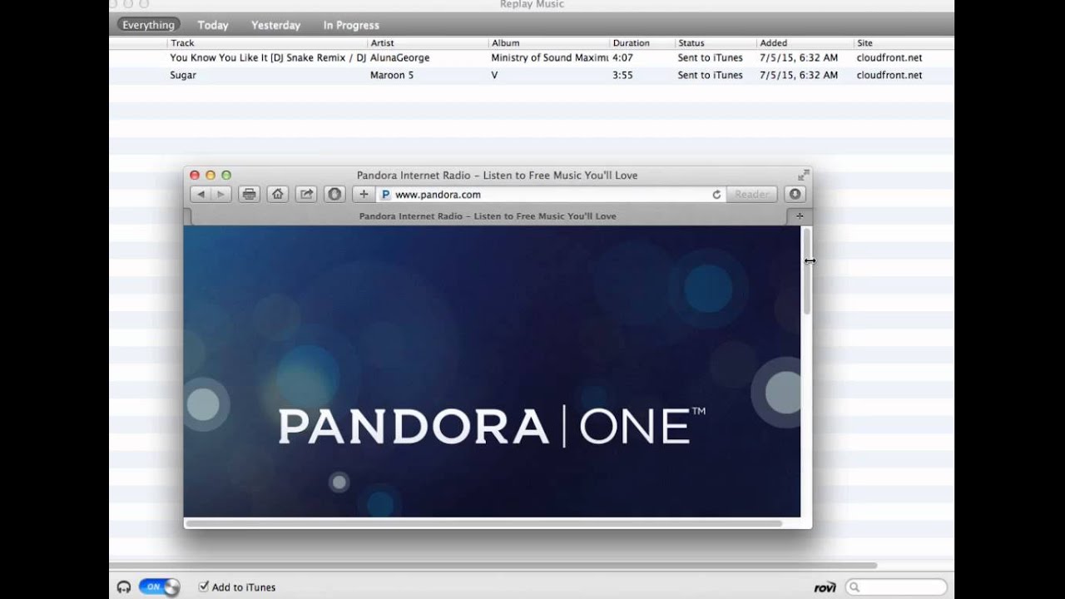This screenshot has width=1065, height=599.
Task: Toggle the recording ON switch
Action: click(159, 587)
